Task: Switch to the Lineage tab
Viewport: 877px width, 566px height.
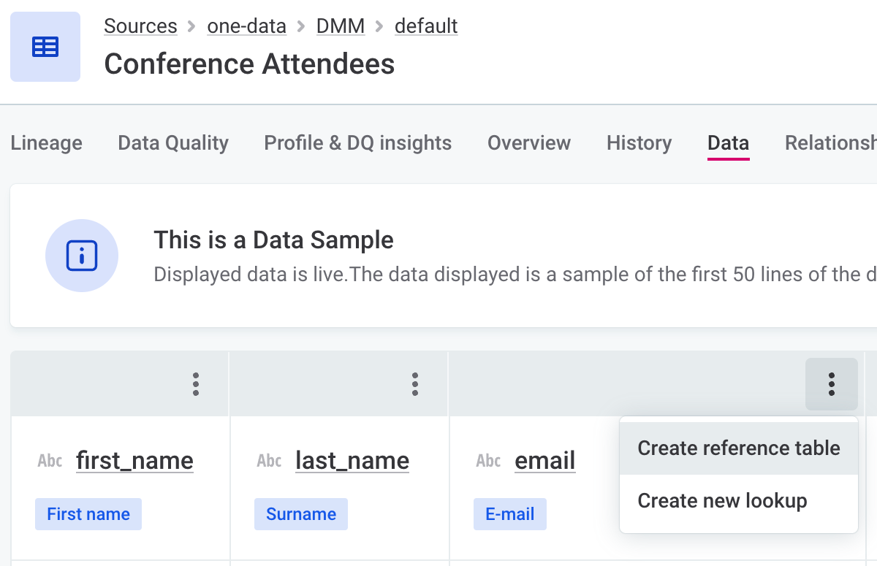Action: coord(46,143)
